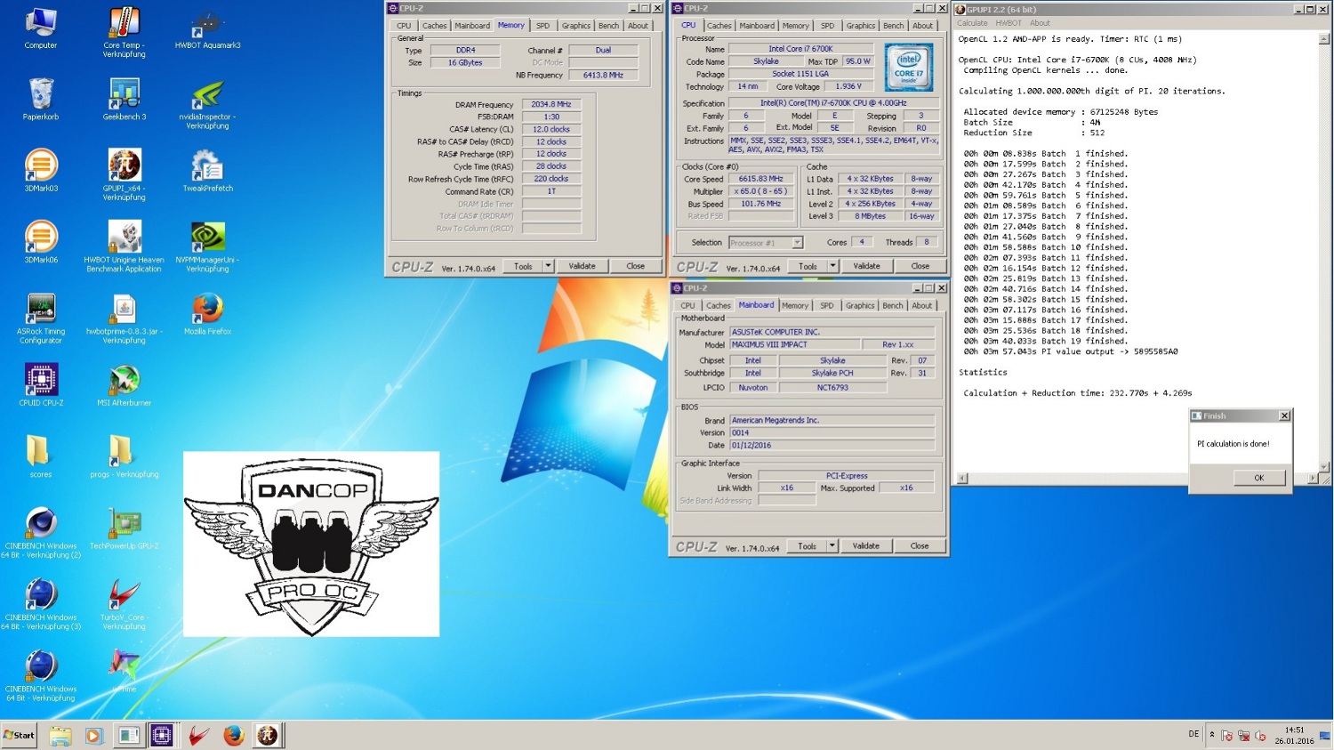This screenshot has width=1334, height=750.
Task: Click DE language indicator in tray
Action: click(1193, 734)
